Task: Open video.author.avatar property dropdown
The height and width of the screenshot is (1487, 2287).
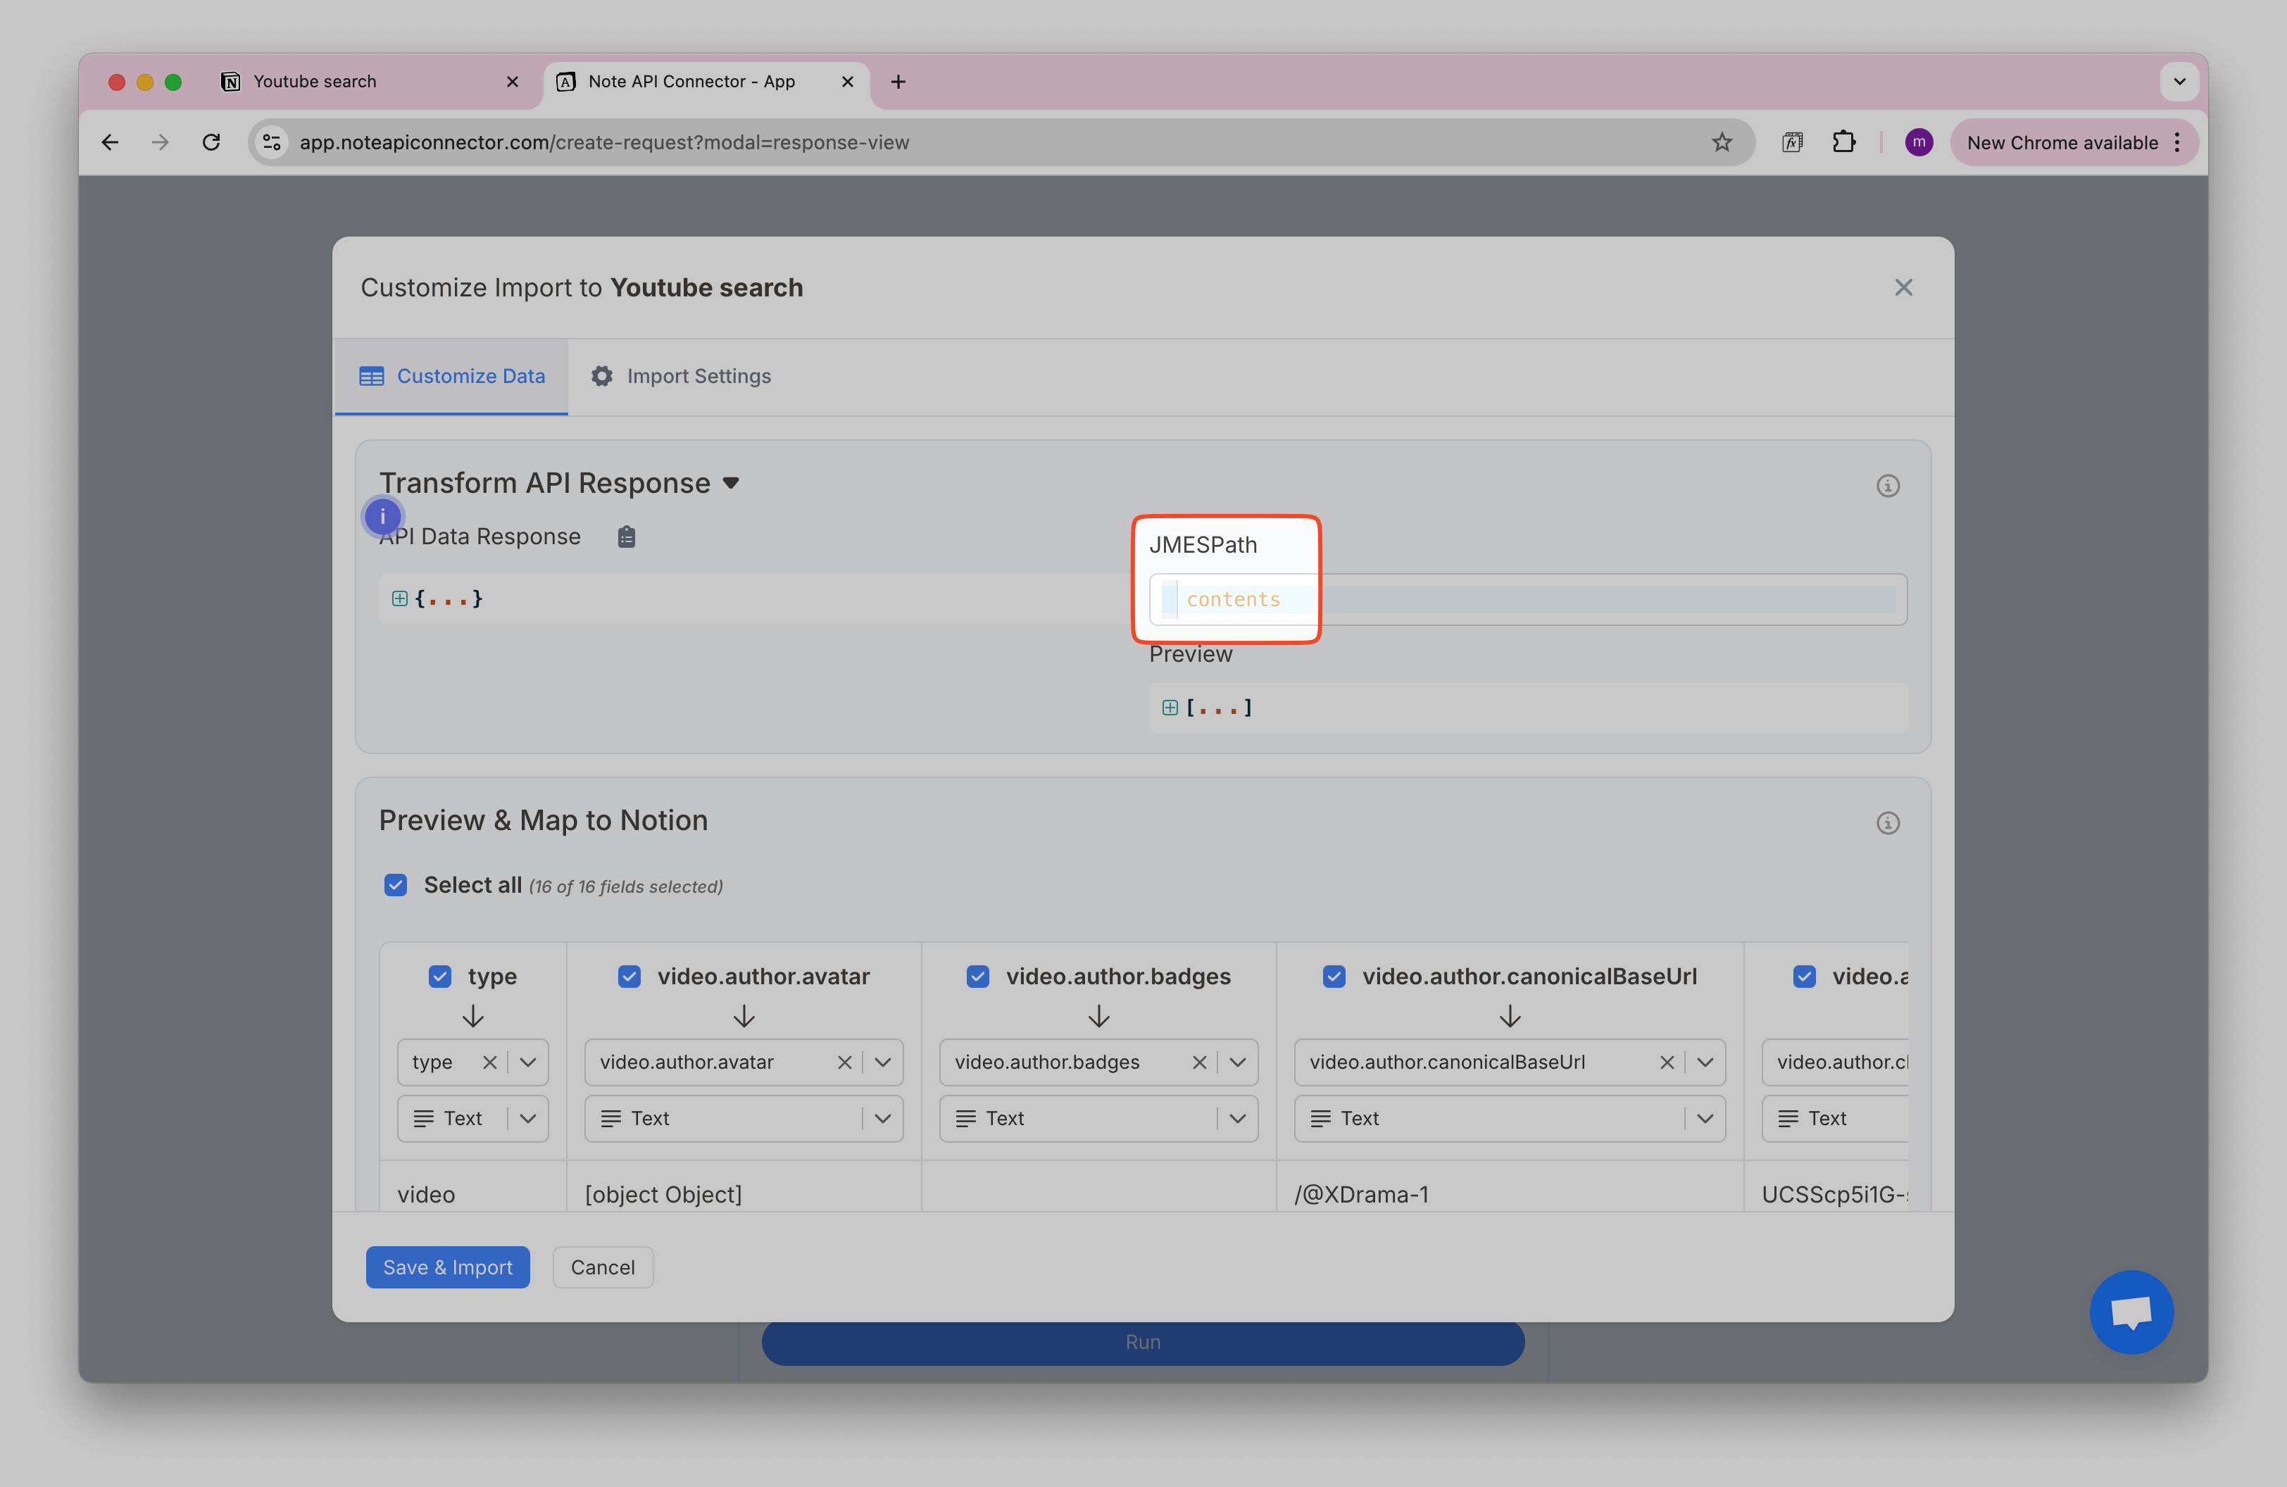Action: pyautogui.click(x=882, y=1062)
